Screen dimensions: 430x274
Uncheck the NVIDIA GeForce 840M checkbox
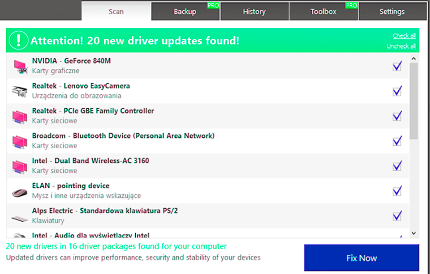click(397, 66)
